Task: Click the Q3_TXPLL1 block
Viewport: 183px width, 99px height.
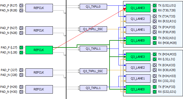Action: click(93, 88)
